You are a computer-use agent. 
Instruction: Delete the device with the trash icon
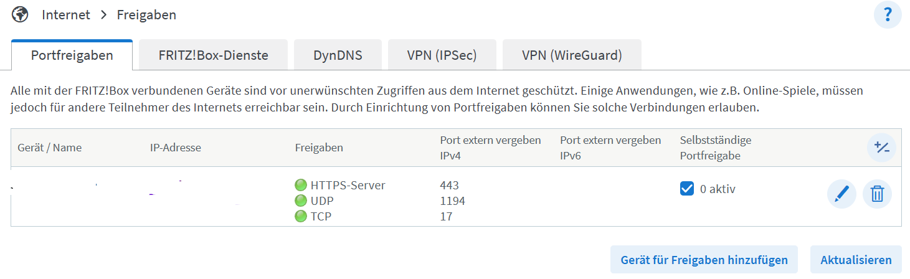[877, 194]
